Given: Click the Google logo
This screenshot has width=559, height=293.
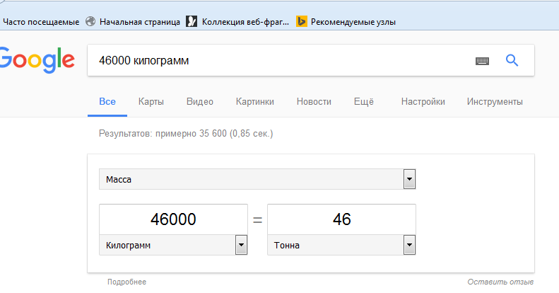Looking at the screenshot, I should [37, 60].
